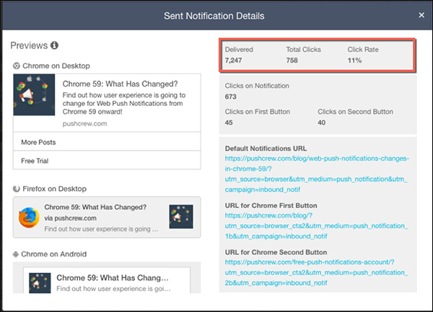Viewport: 433px width, 312px height.
Task: Open the Default Notifications URL link
Action: click(x=317, y=174)
